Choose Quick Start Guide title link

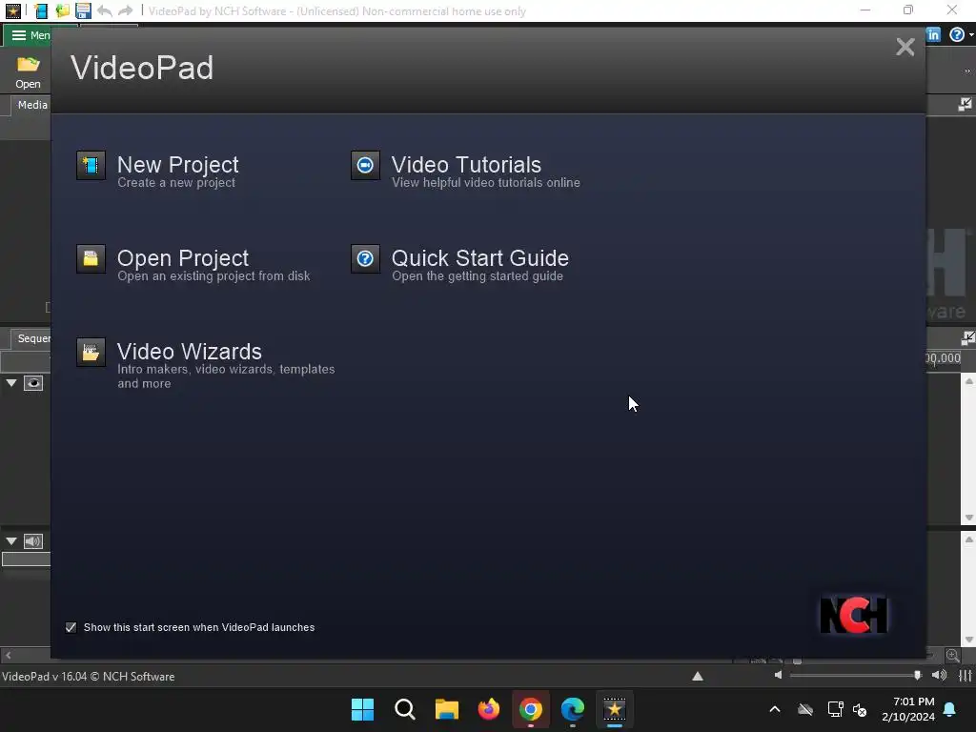(480, 258)
